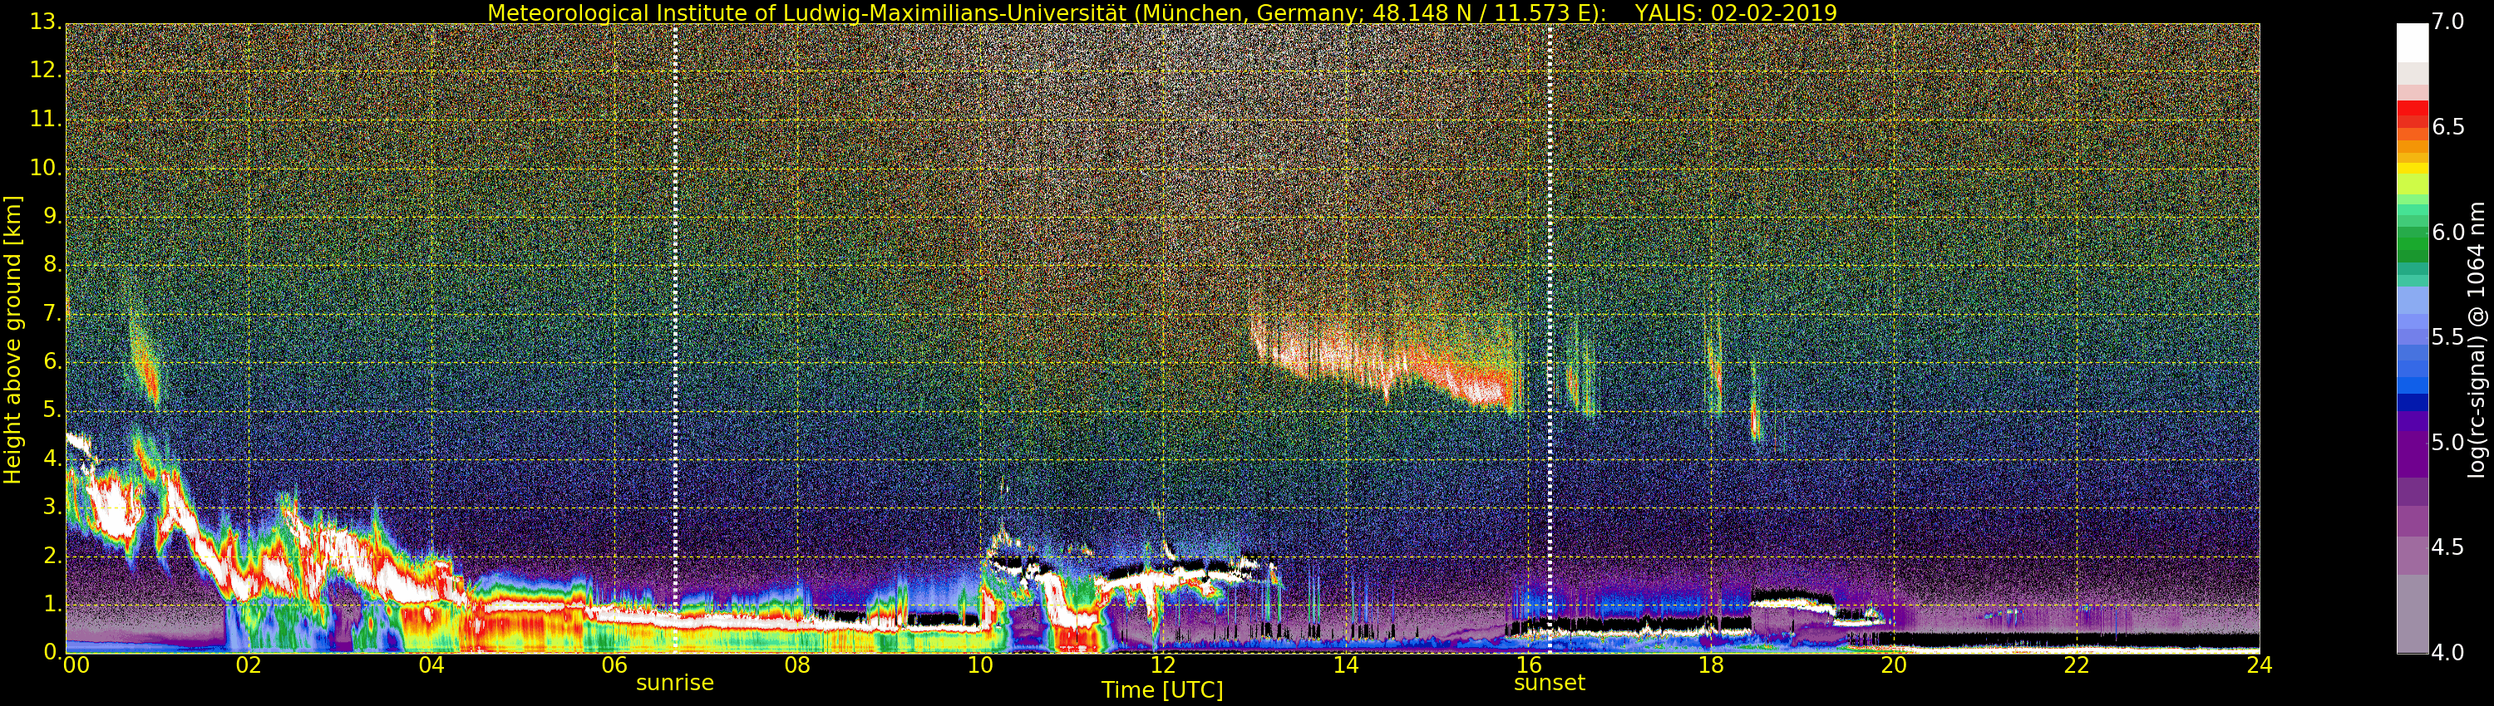The image size is (2494, 706).
Task: Click the colorbar tick value 5.0
Action: point(2447,442)
